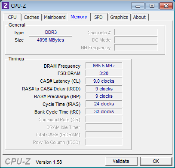Click the CPU-Z title bar text
This screenshot has width=175, height=168.
click(18, 6)
